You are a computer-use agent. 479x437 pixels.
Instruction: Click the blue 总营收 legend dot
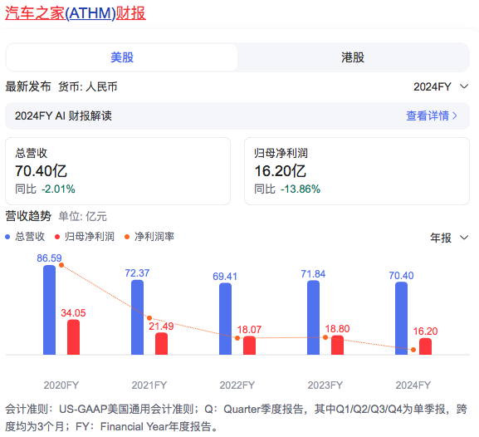click(x=7, y=237)
